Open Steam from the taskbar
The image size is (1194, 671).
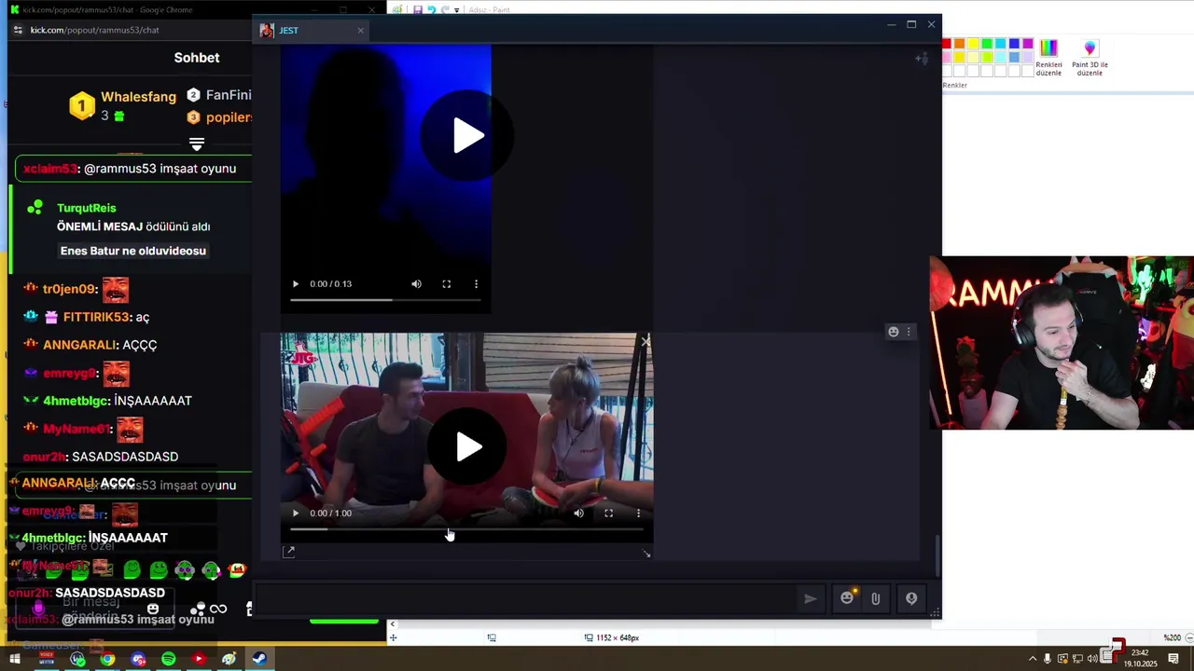pos(259,659)
